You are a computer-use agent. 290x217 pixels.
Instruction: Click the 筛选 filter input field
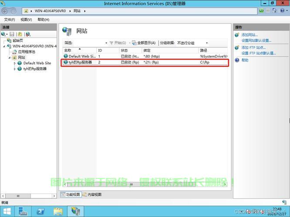(x=89, y=43)
